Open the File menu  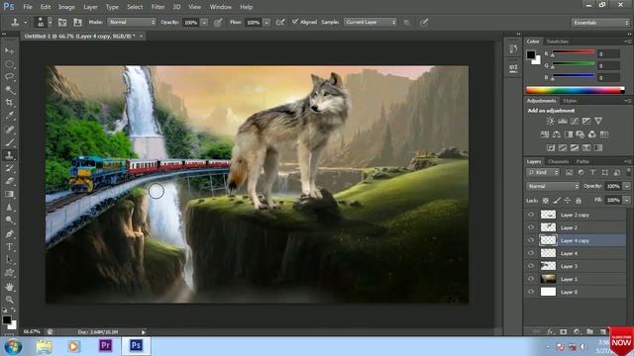(28, 7)
